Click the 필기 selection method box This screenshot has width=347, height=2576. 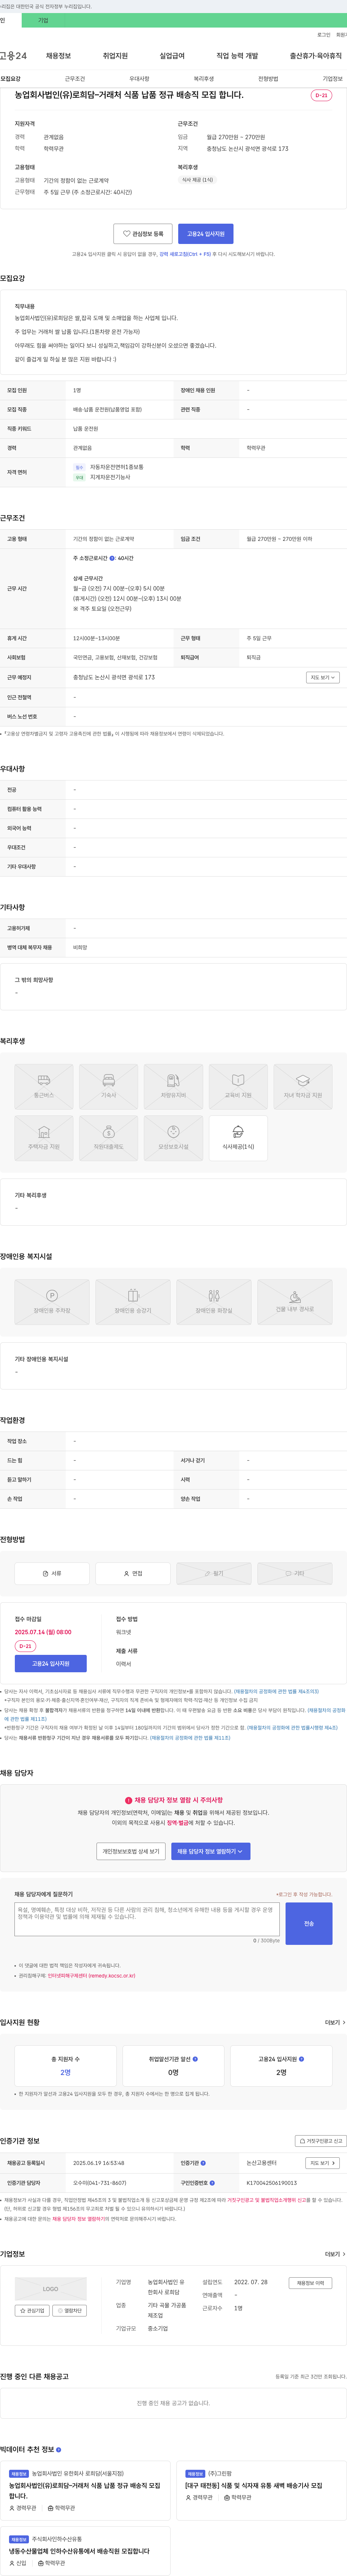(213, 1573)
